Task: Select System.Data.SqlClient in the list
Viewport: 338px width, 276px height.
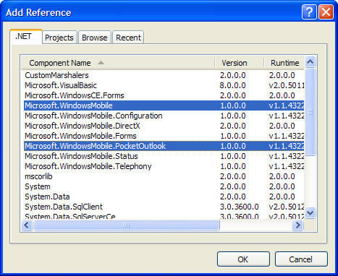Action: coord(164,207)
